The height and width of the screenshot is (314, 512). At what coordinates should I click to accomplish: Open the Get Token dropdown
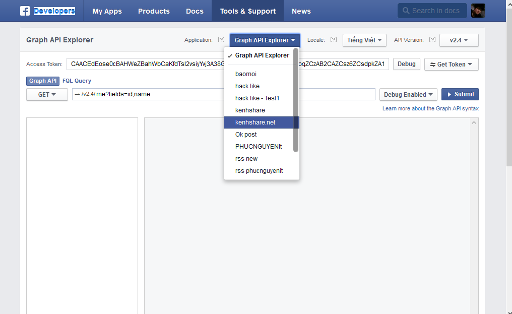451,65
